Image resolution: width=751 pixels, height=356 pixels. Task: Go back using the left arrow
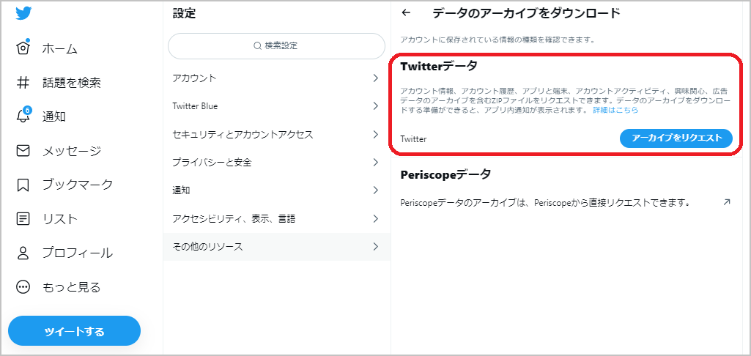406,13
